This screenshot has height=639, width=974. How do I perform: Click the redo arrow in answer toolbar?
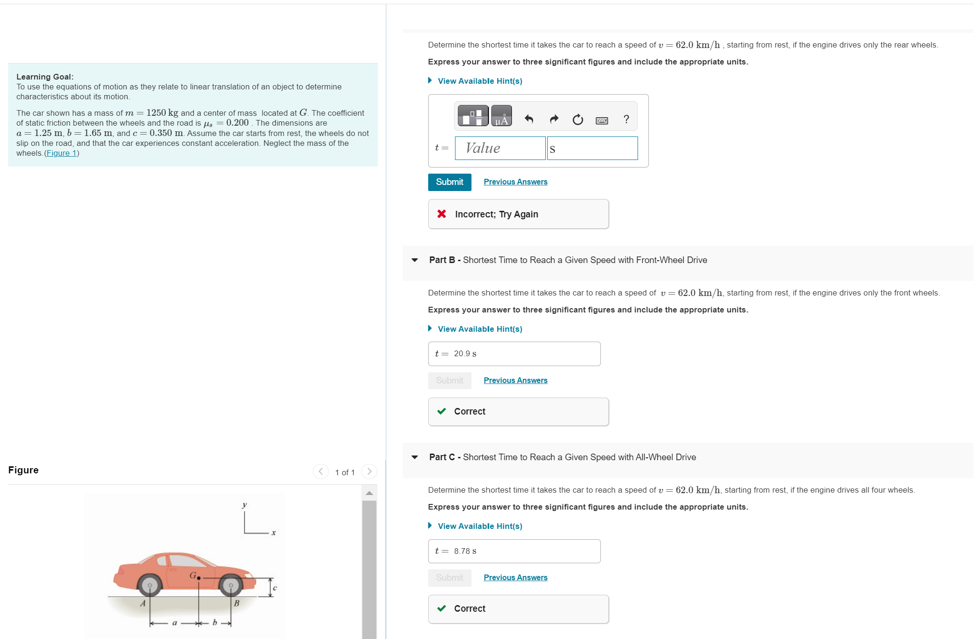click(x=554, y=119)
